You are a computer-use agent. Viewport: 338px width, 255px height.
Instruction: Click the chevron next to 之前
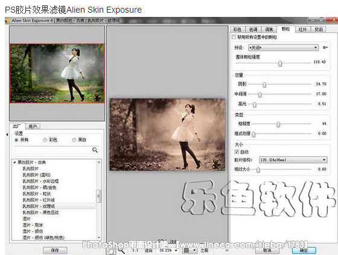click(x=227, y=250)
